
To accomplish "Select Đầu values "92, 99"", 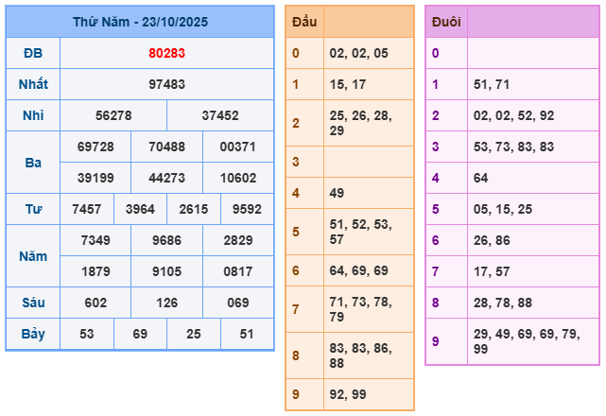I will point(348,394).
